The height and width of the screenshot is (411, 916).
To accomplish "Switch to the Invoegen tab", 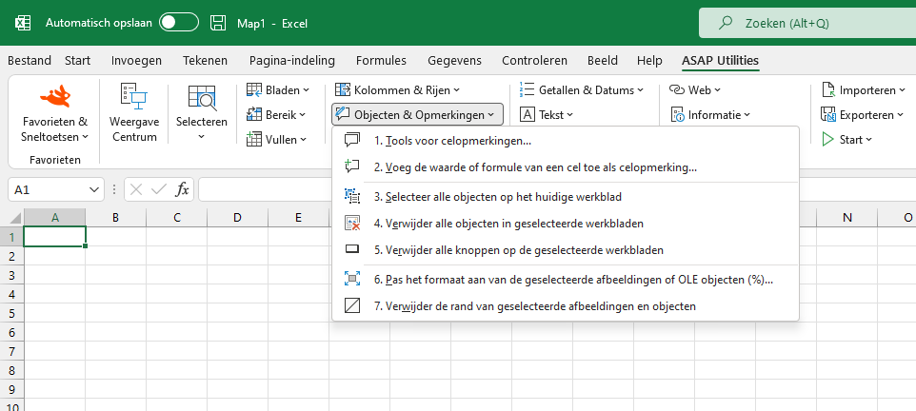I will (x=136, y=60).
